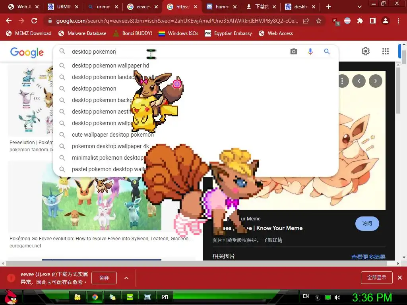Show next image in preview panel
This screenshot has height=305, width=407.
pyautogui.click(x=376, y=81)
